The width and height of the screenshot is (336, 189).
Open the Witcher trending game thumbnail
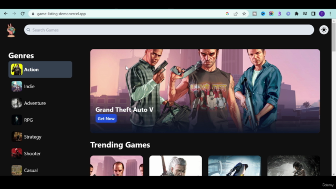click(x=175, y=166)
